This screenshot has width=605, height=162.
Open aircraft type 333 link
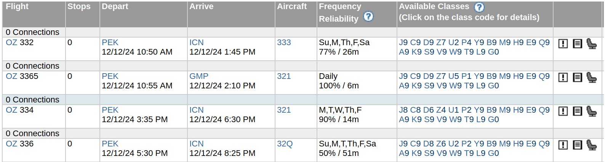[284, 42]
